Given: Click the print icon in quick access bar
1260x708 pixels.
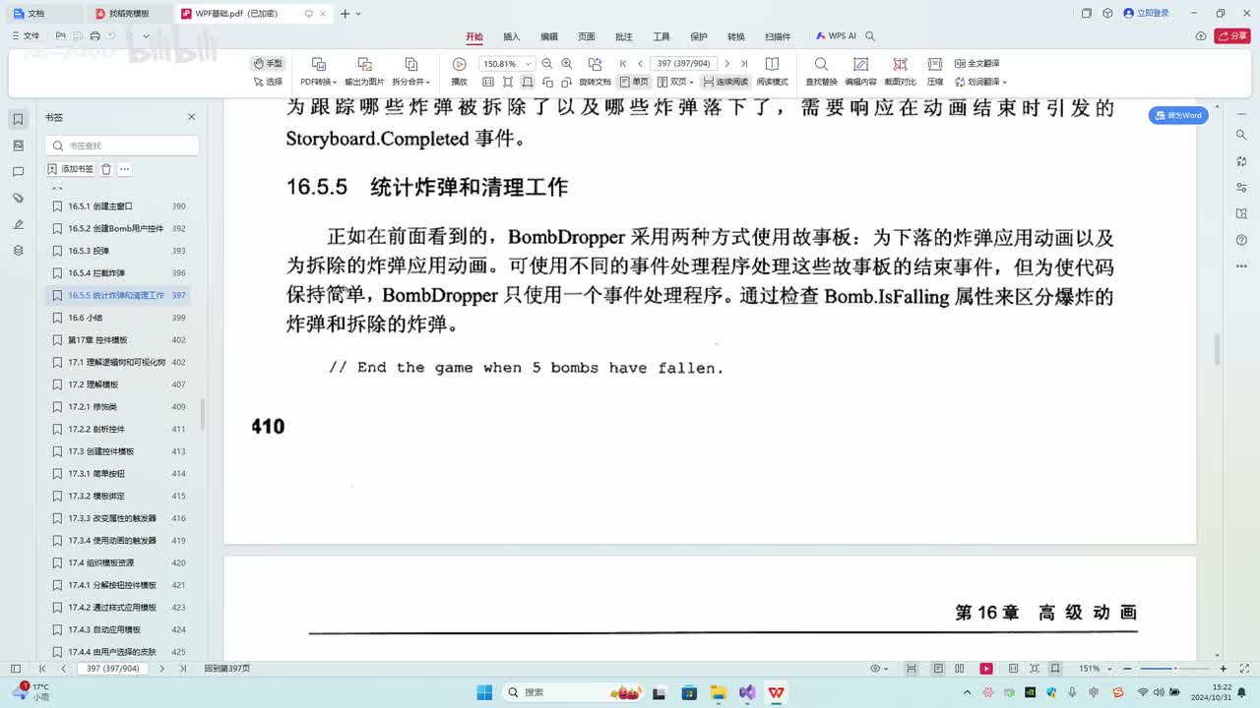Looking at the screenshot, I should (94, 35).
